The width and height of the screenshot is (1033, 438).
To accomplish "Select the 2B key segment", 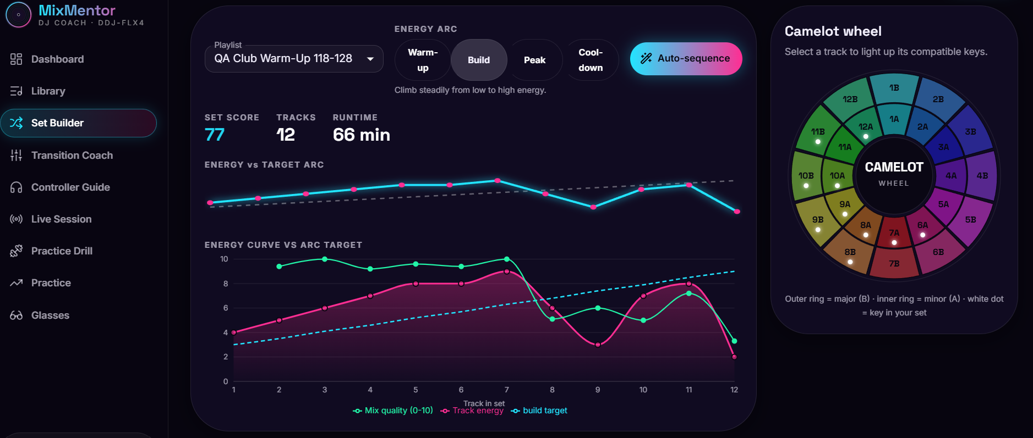I will coord(938,99).
